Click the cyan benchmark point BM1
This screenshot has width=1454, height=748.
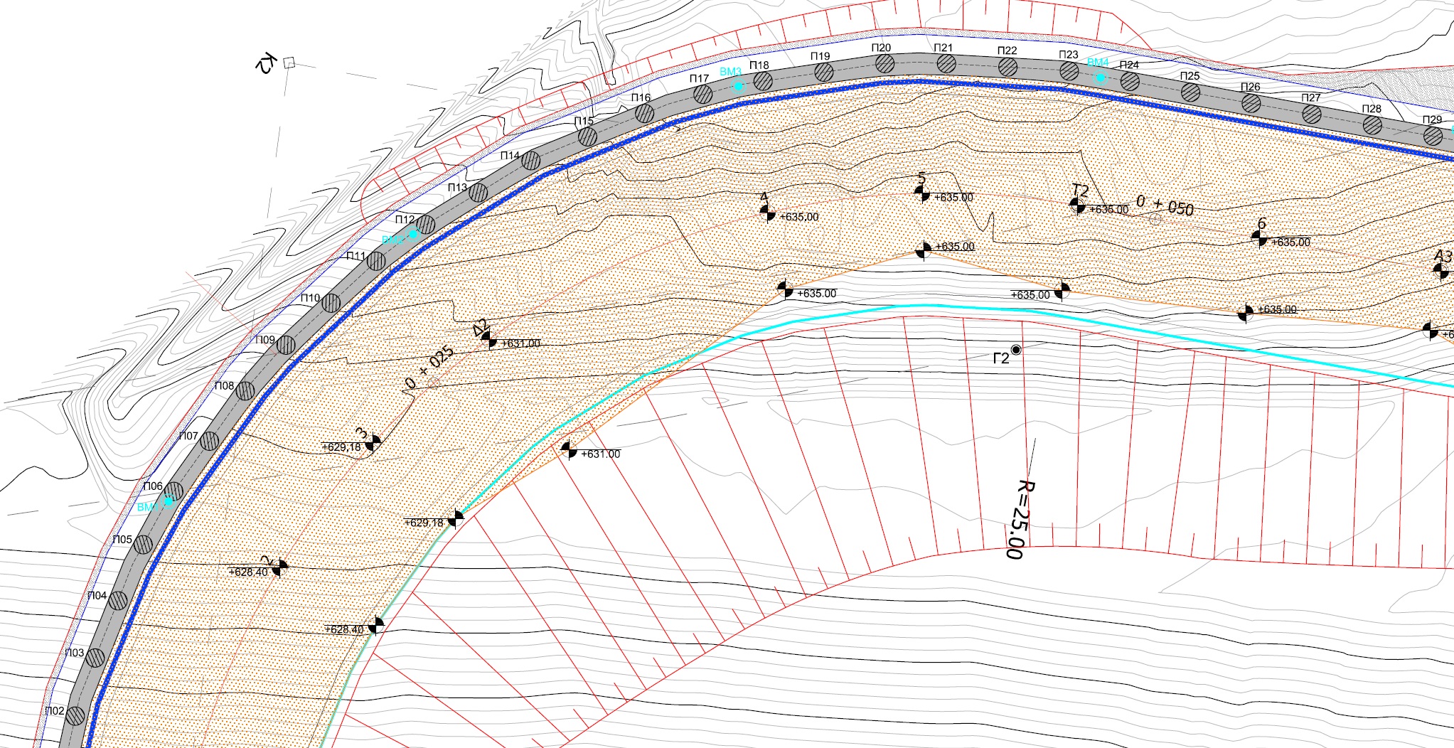click(169, 501)
